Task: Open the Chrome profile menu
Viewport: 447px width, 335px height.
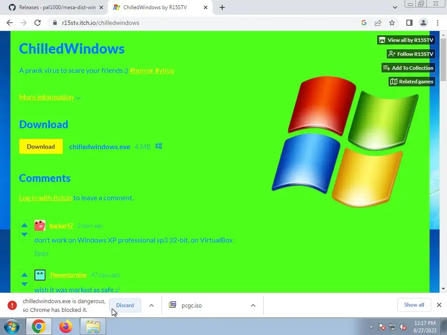Action: point(423,23)
